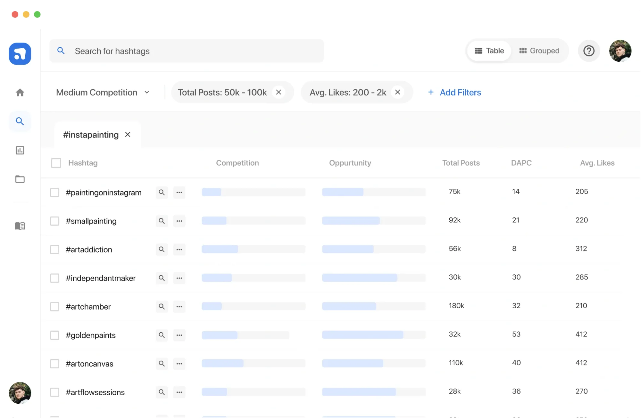Open options menu for #independantmaker row
Viewport: 641px width, 418px height.
tap(179, 278)
